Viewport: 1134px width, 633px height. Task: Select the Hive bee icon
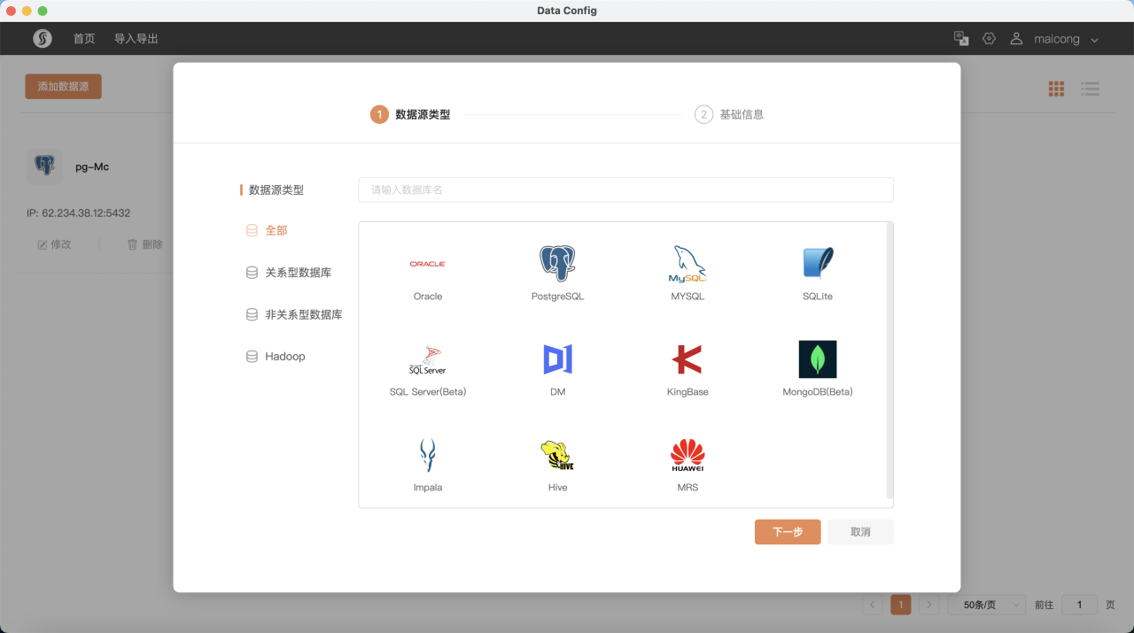557,455
